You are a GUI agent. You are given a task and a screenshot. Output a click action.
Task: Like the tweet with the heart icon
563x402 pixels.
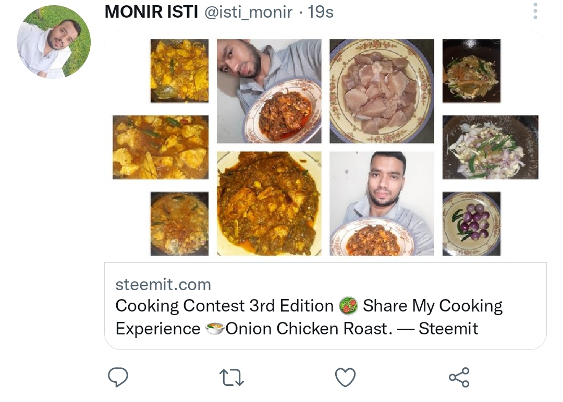click(x=345, y=377)
